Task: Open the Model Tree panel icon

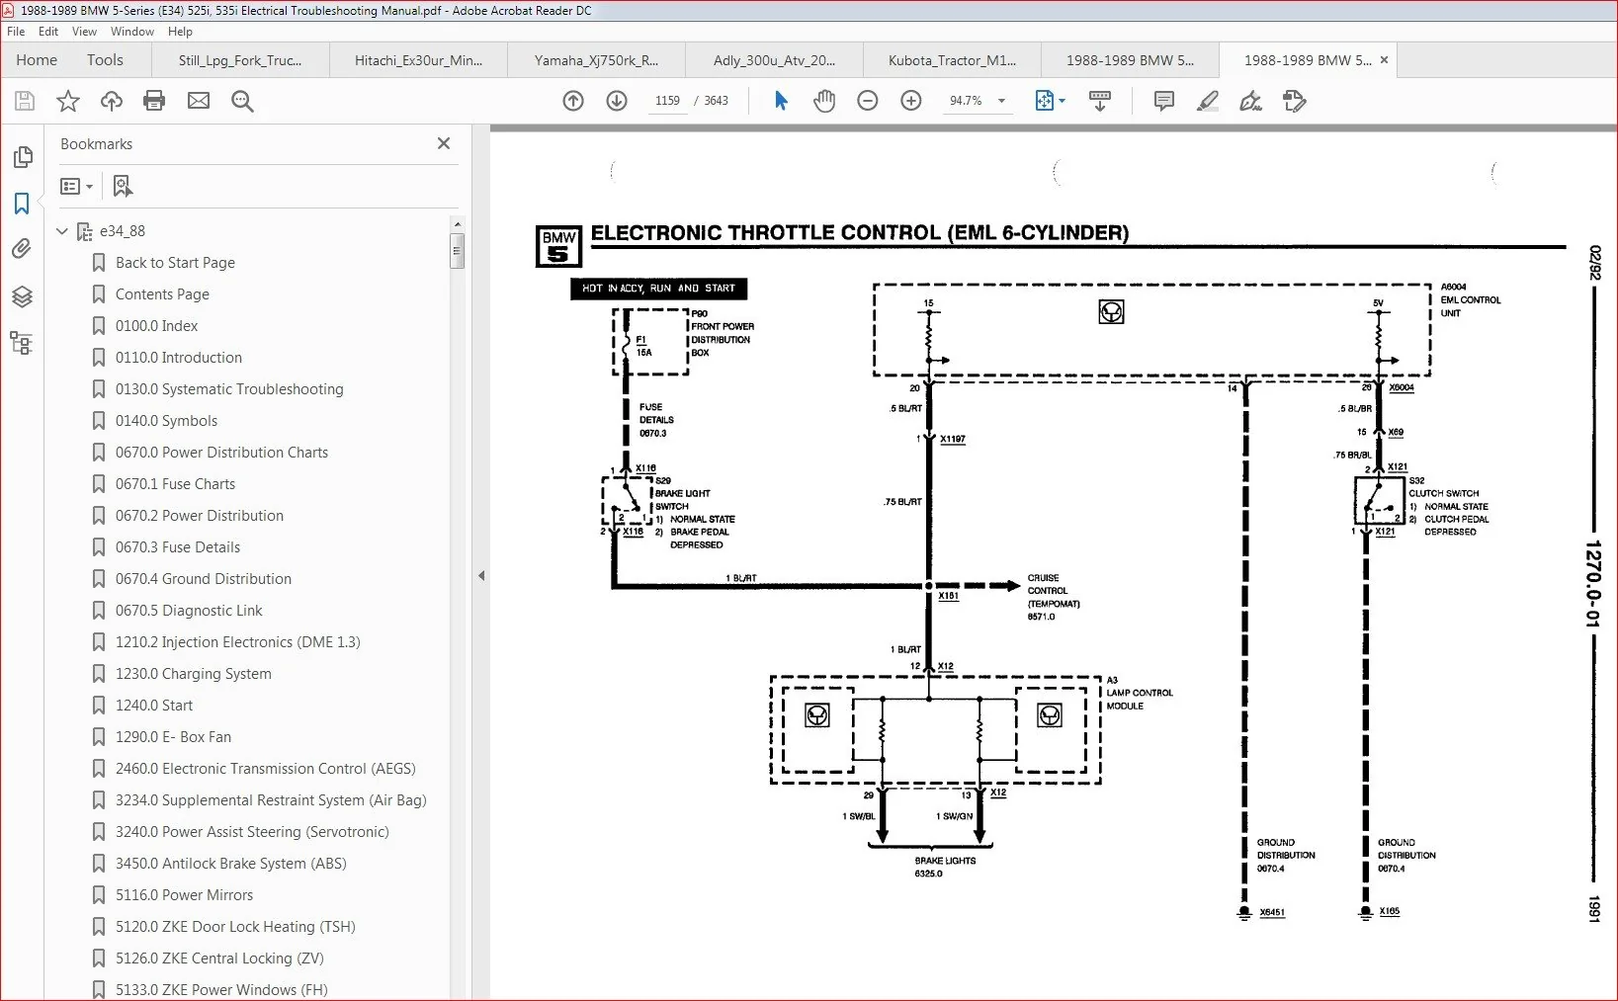Action: (x=22, y=343)
